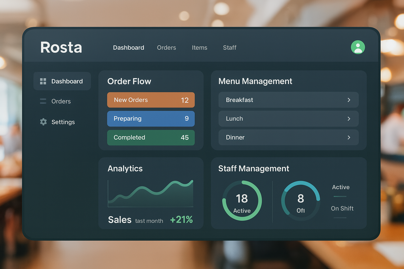404x269 pixels.
Task: Click the Staff Management heading
Action: coord(254,169)
